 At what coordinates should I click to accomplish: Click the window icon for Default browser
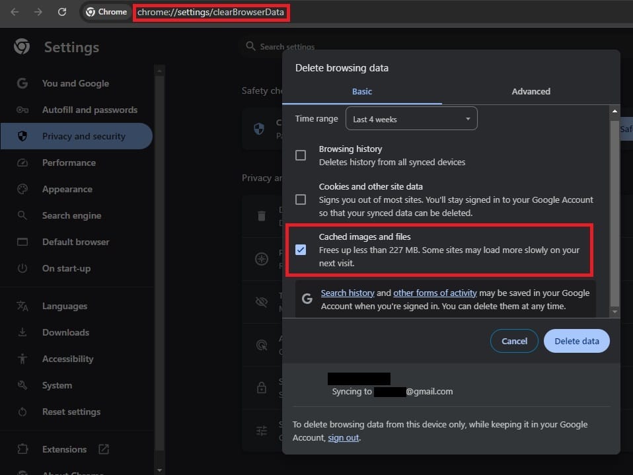22,242
